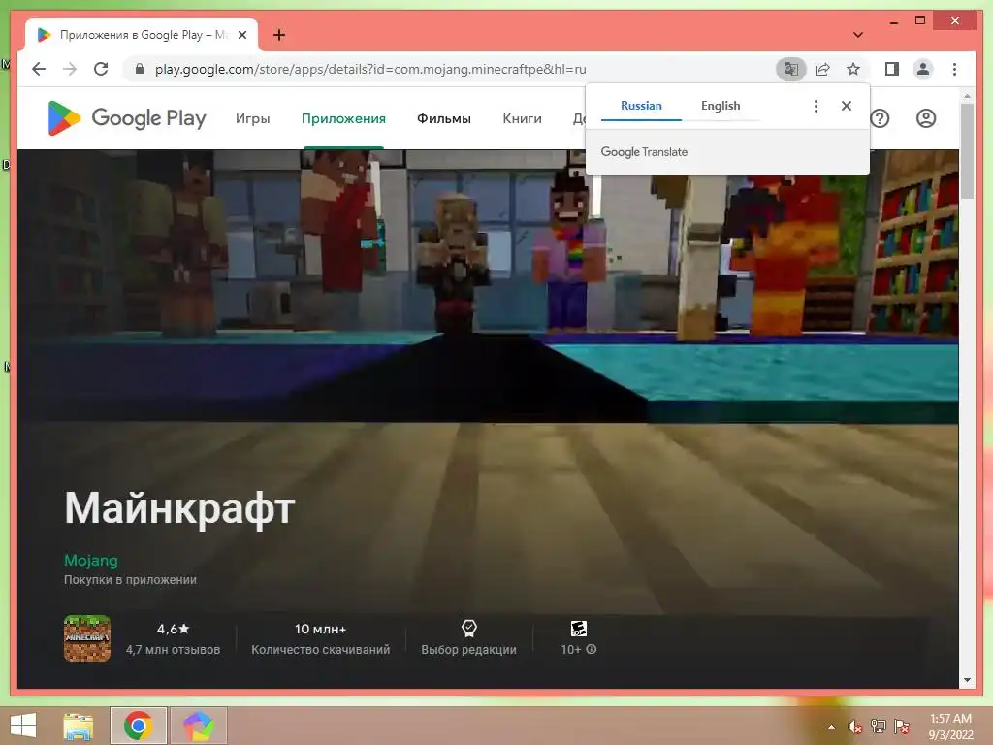This screenshot has width=993, height=745.
Task: Open Chrome's three-dot main menu
Action: 954,69
